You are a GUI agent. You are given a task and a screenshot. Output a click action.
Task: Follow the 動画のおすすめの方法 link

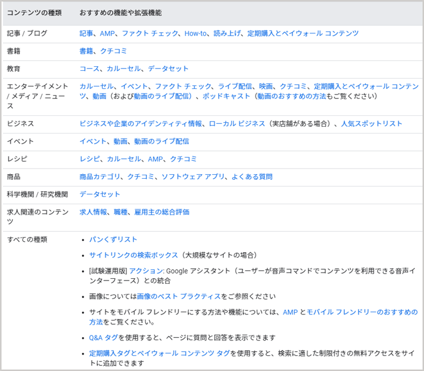(292, 96)
